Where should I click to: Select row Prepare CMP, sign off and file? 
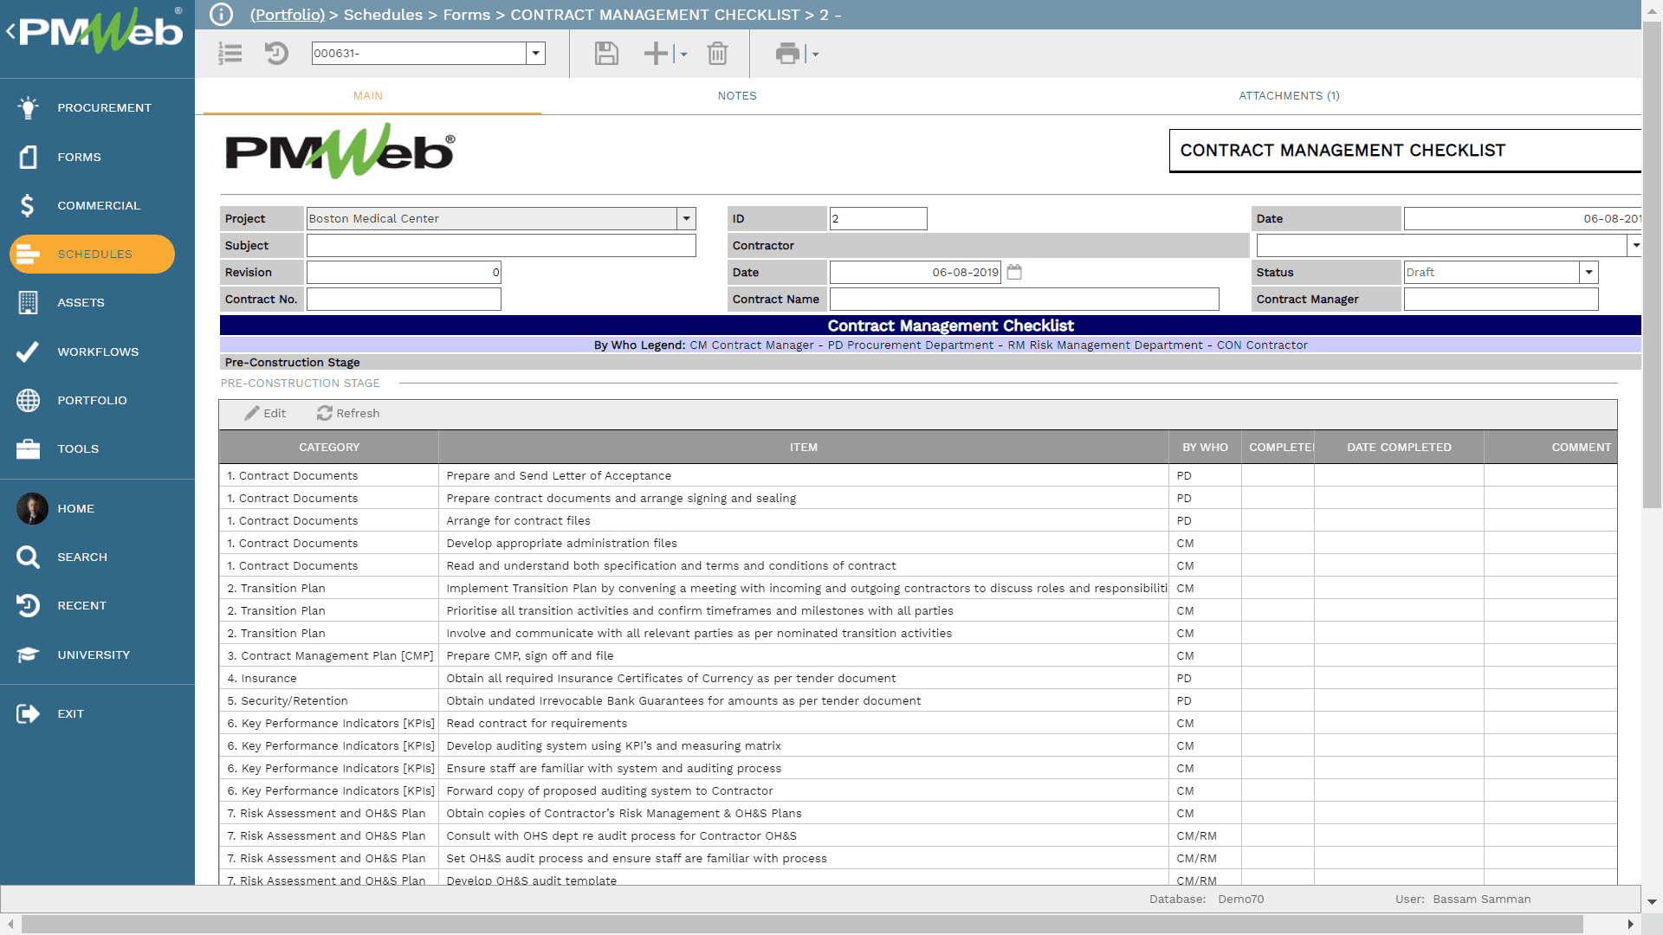(918, 655)
